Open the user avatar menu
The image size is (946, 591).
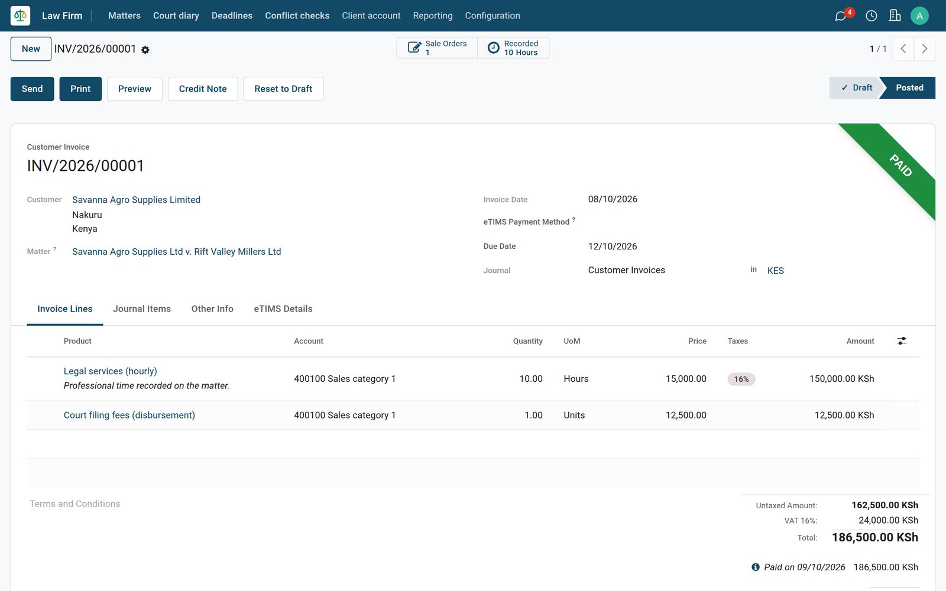tap(919, 16)
